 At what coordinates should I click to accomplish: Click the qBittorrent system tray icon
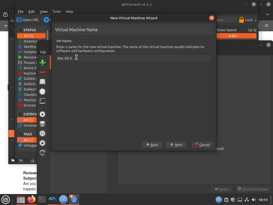coord(219,200)
